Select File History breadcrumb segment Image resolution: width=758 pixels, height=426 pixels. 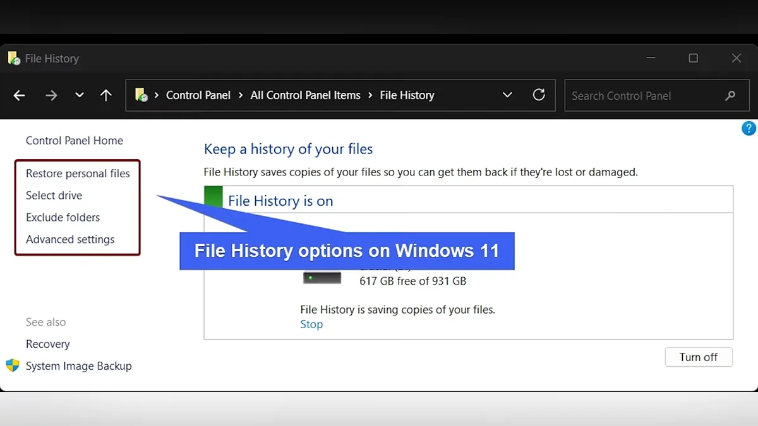(x=407, y=95)
